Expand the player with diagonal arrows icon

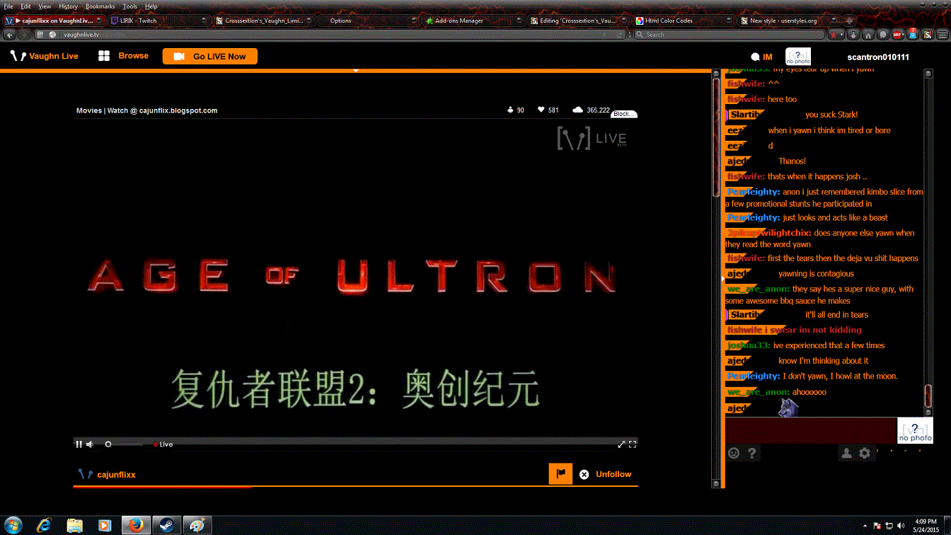[621, 444]
